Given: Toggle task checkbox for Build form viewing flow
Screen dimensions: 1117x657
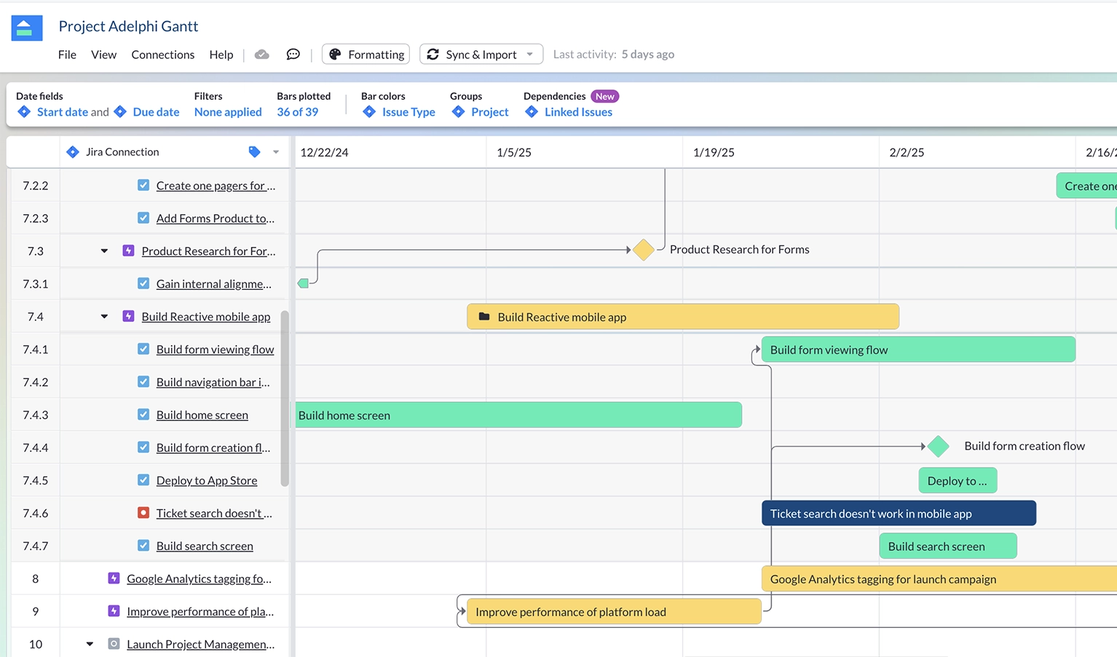Looking at the screenshot, I should [143, 349].
